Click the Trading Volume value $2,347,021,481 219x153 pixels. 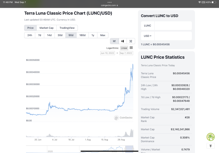pyautogui.click(x=180, y=109)
